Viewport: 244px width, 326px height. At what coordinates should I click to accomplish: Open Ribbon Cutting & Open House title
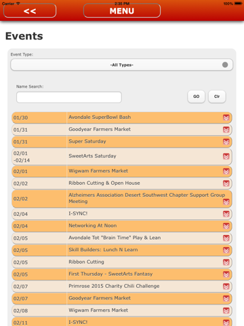(104, 183)
